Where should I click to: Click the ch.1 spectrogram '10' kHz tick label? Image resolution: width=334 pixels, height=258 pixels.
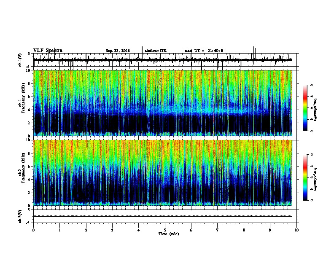click(x=29, y=70)
